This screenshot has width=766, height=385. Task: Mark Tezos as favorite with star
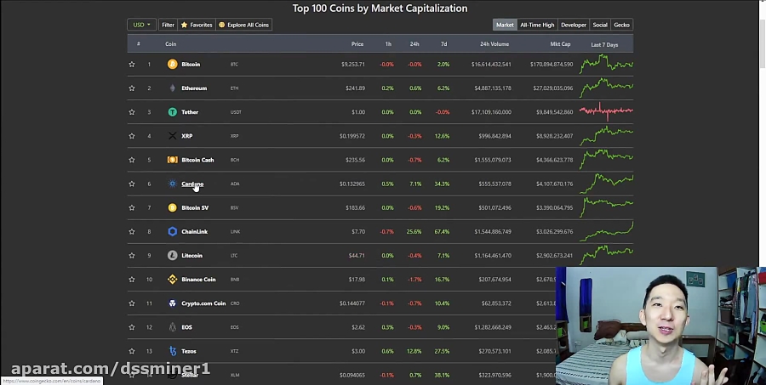(x=132, y=351)
